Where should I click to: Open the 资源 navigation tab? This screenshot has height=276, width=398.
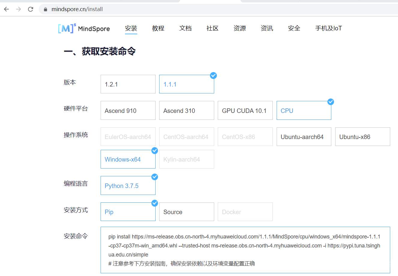point(240,28)
